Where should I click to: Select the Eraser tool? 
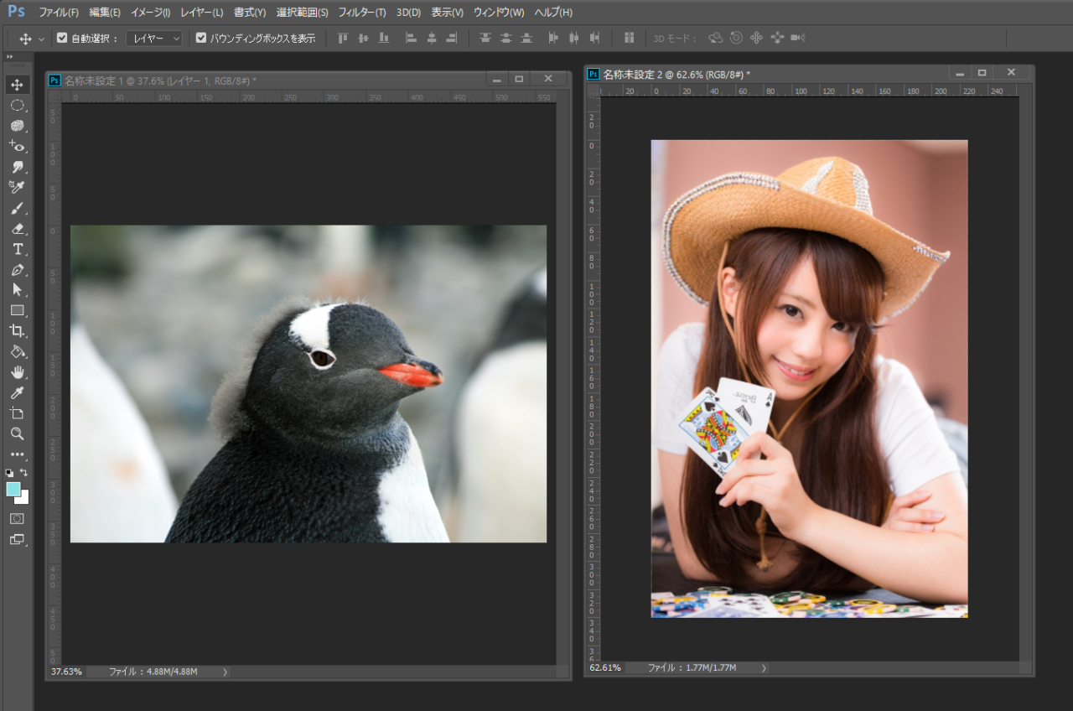(18, 229)
